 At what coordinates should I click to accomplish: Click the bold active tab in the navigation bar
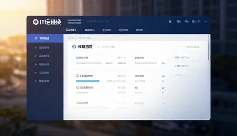tap(71, 30)
